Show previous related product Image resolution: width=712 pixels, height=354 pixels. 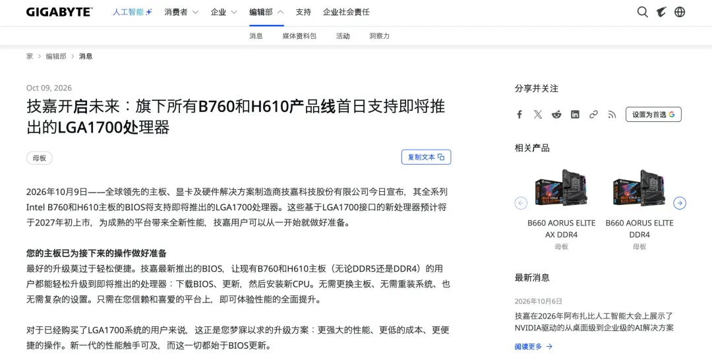click(x=521, y=203)
